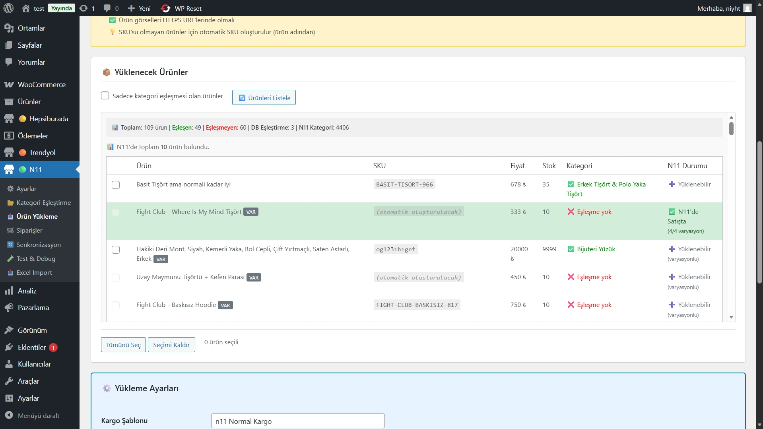The width and height of the screenshot is (763, 429).
Task: Click the updates refresh icon
Action: [83, 8]
